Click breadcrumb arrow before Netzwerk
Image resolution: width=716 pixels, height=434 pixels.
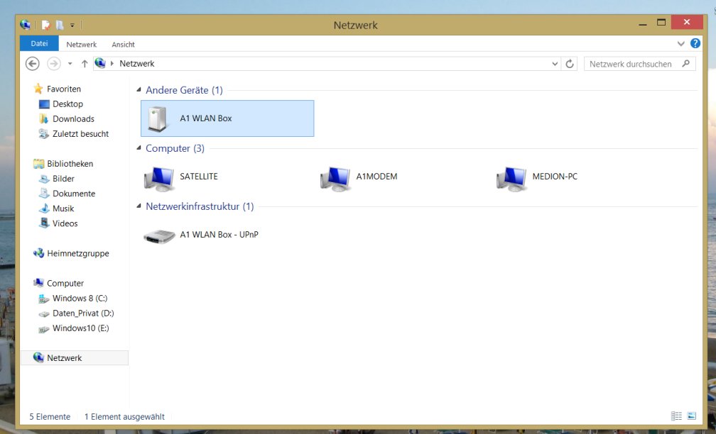pos(112,64)
